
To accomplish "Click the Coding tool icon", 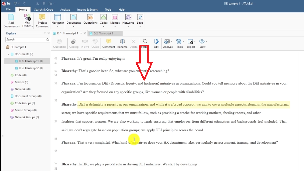I will (x=73, y=41).
